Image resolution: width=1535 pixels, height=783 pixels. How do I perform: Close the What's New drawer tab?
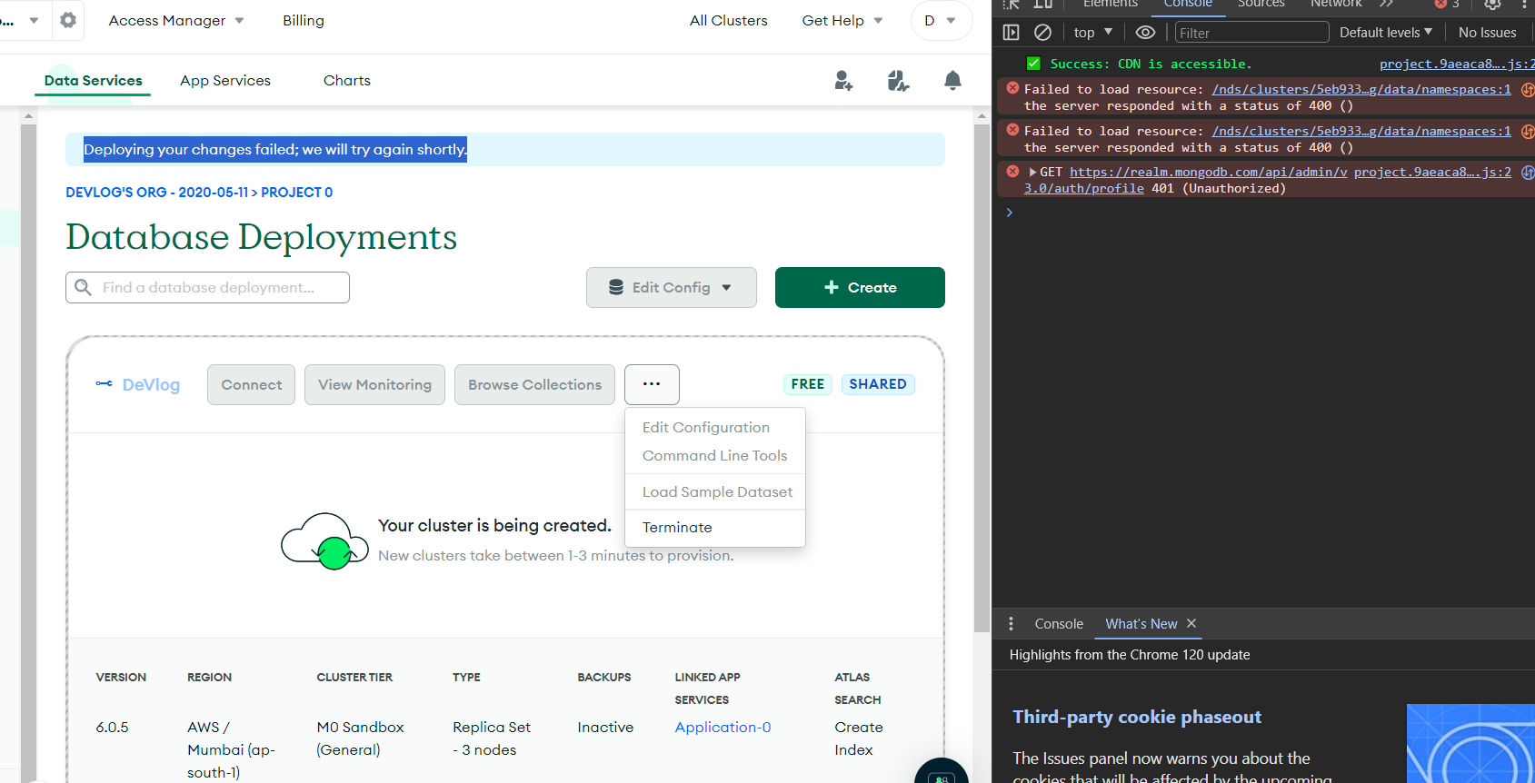(x=1191, y=623)
